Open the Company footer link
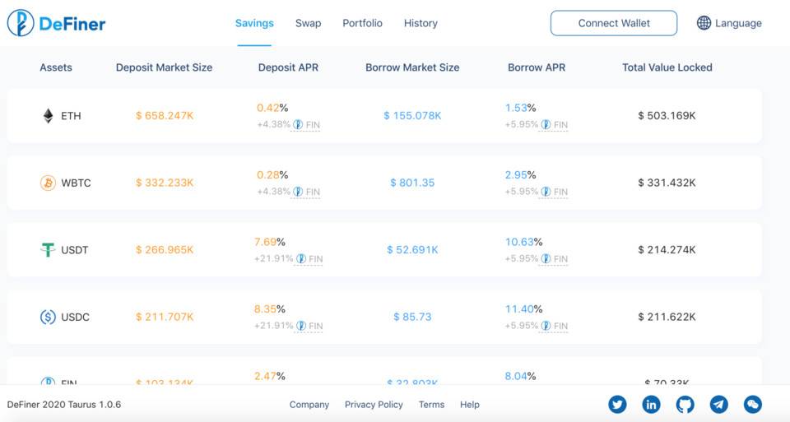Viewport: 790px width, 422px height. coord(309,405)
